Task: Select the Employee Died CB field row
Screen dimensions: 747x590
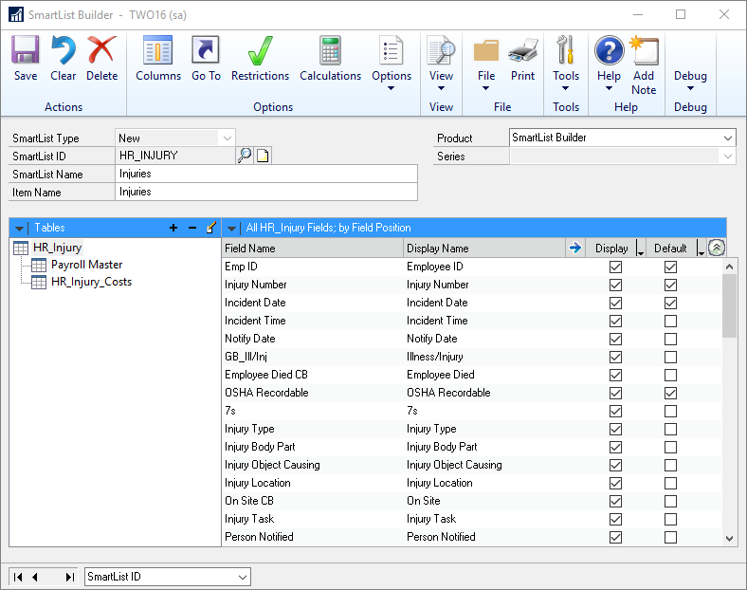Action: (x=473, y=375)
